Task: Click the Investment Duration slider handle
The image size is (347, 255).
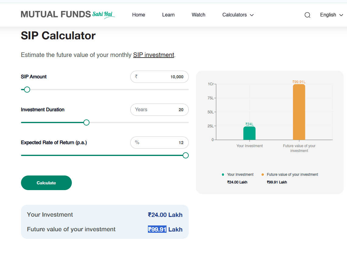Action: (86, 122)
